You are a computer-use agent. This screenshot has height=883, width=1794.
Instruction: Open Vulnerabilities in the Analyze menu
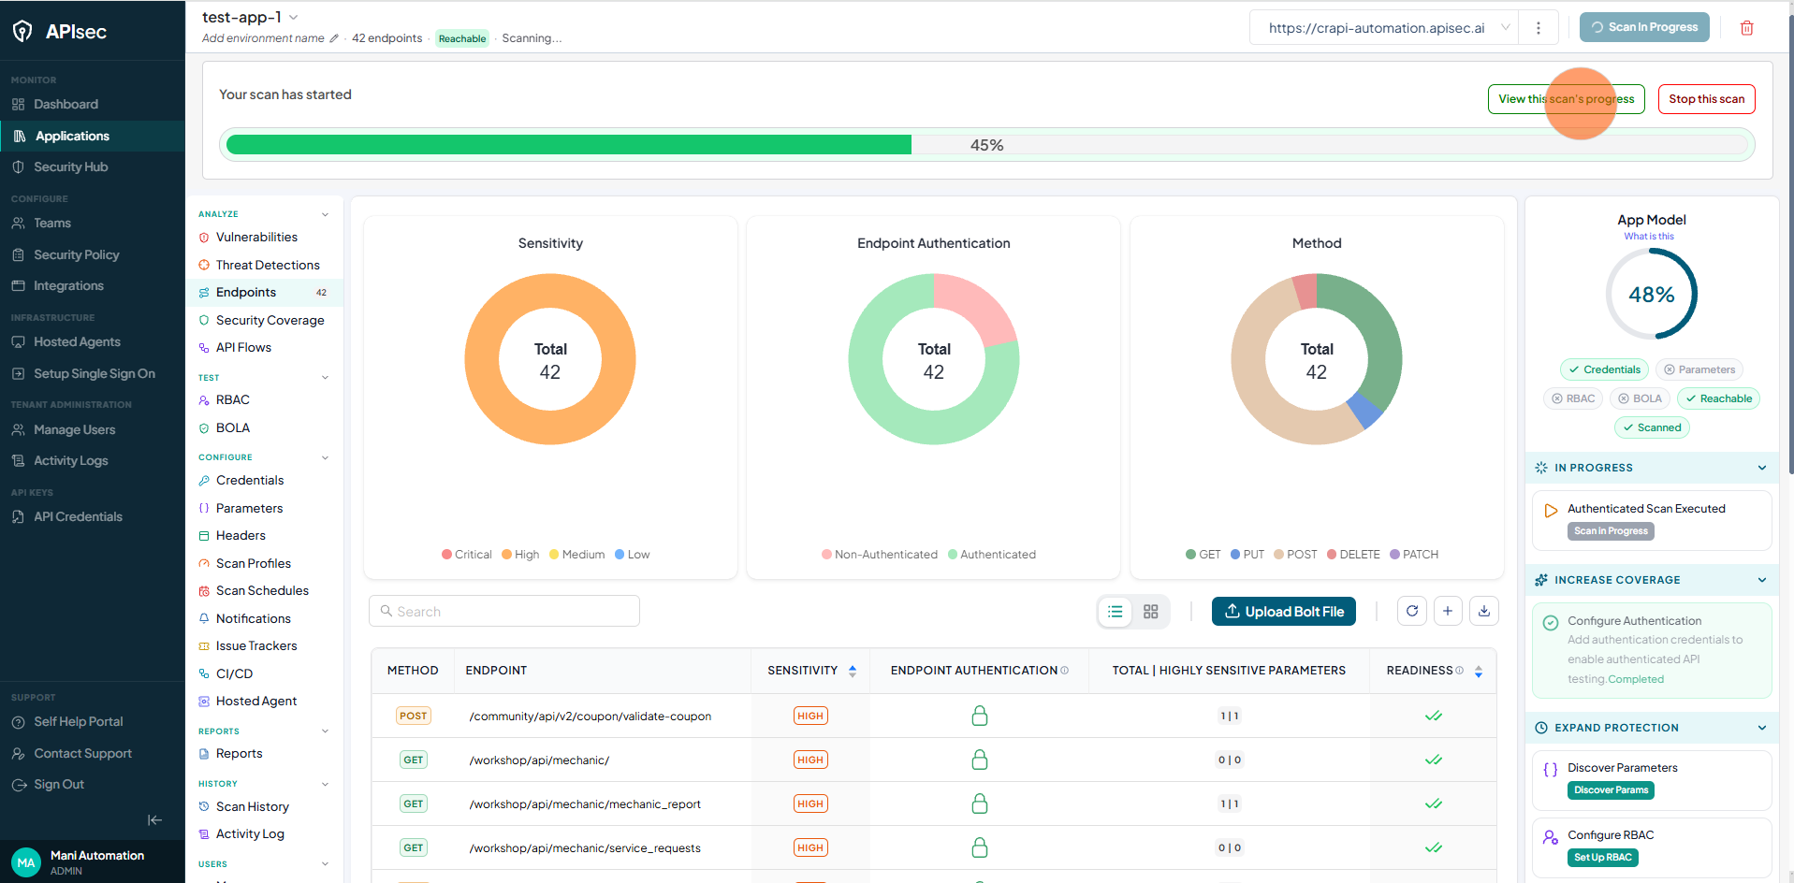256,238
